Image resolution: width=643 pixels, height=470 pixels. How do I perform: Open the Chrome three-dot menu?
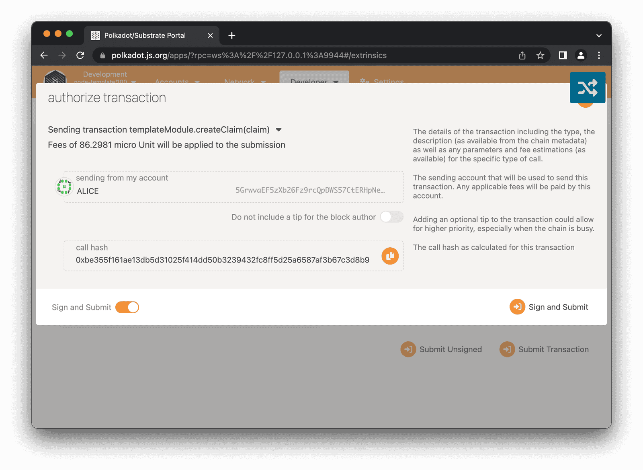tap(599, 55)
